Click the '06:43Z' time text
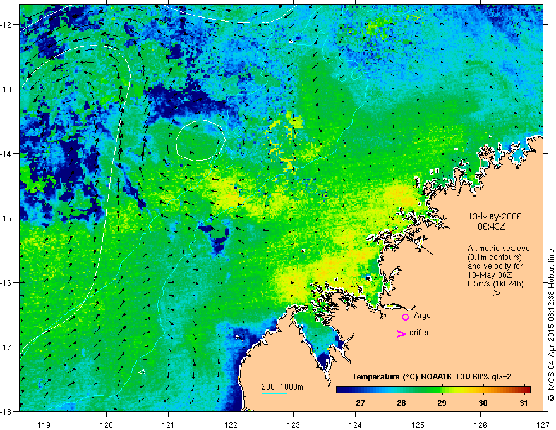 491,226
